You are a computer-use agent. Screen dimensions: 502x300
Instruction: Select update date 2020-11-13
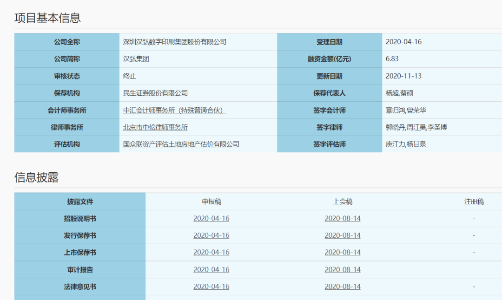tap(403, 76)
